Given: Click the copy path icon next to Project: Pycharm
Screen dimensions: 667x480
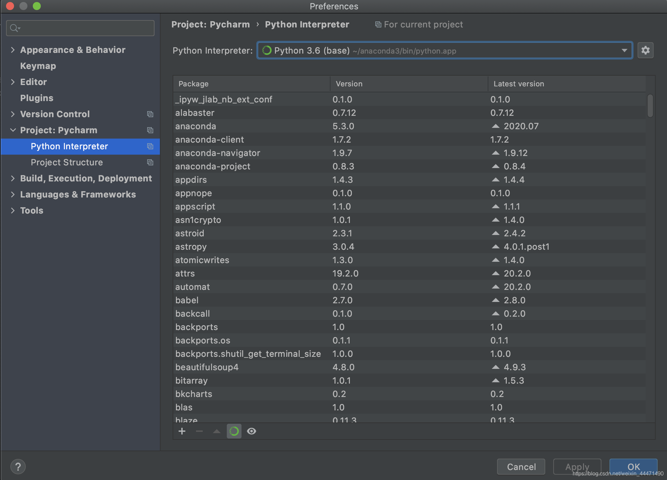Looking at the screenshot, I should tap(150, 130).
